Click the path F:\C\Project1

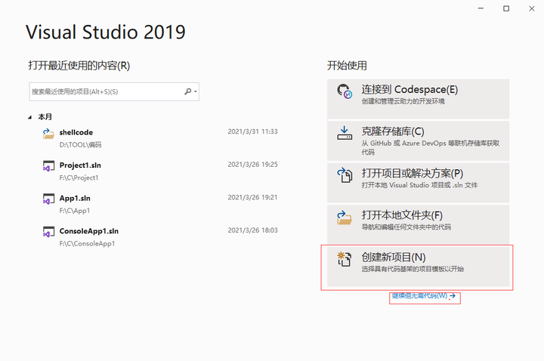(79, 178)
